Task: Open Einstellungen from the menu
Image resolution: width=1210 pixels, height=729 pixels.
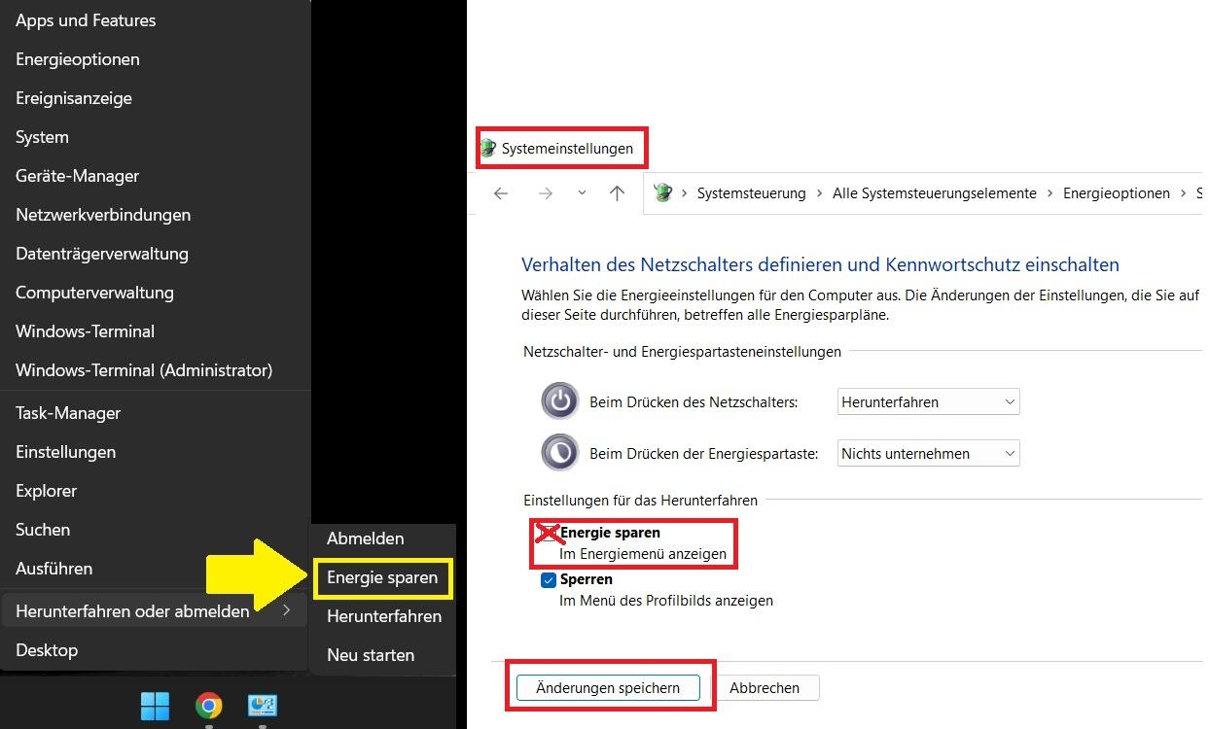Action: [156, 452]
